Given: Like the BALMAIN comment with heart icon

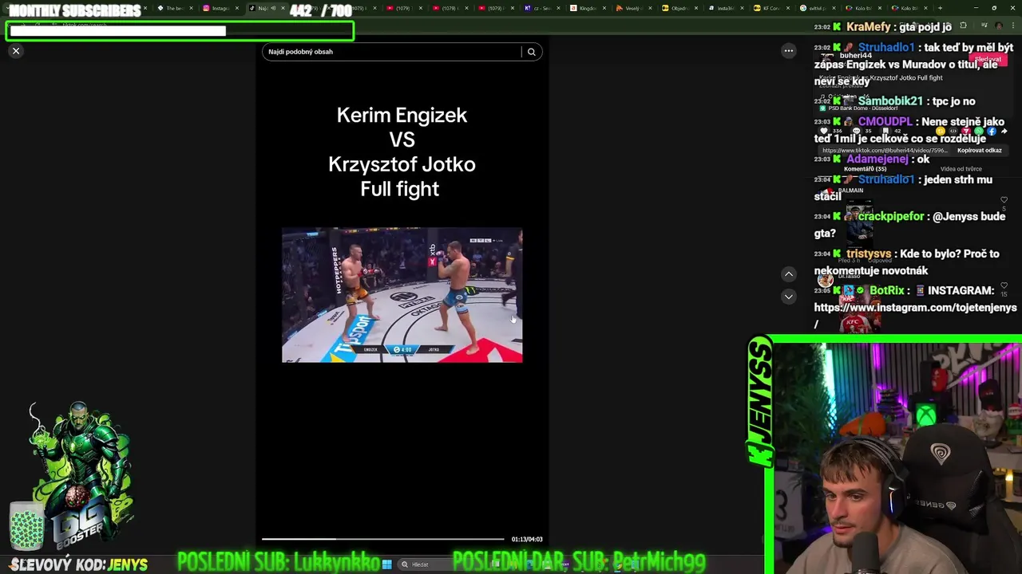Looking at the screenshot, I should point(1004,199).
